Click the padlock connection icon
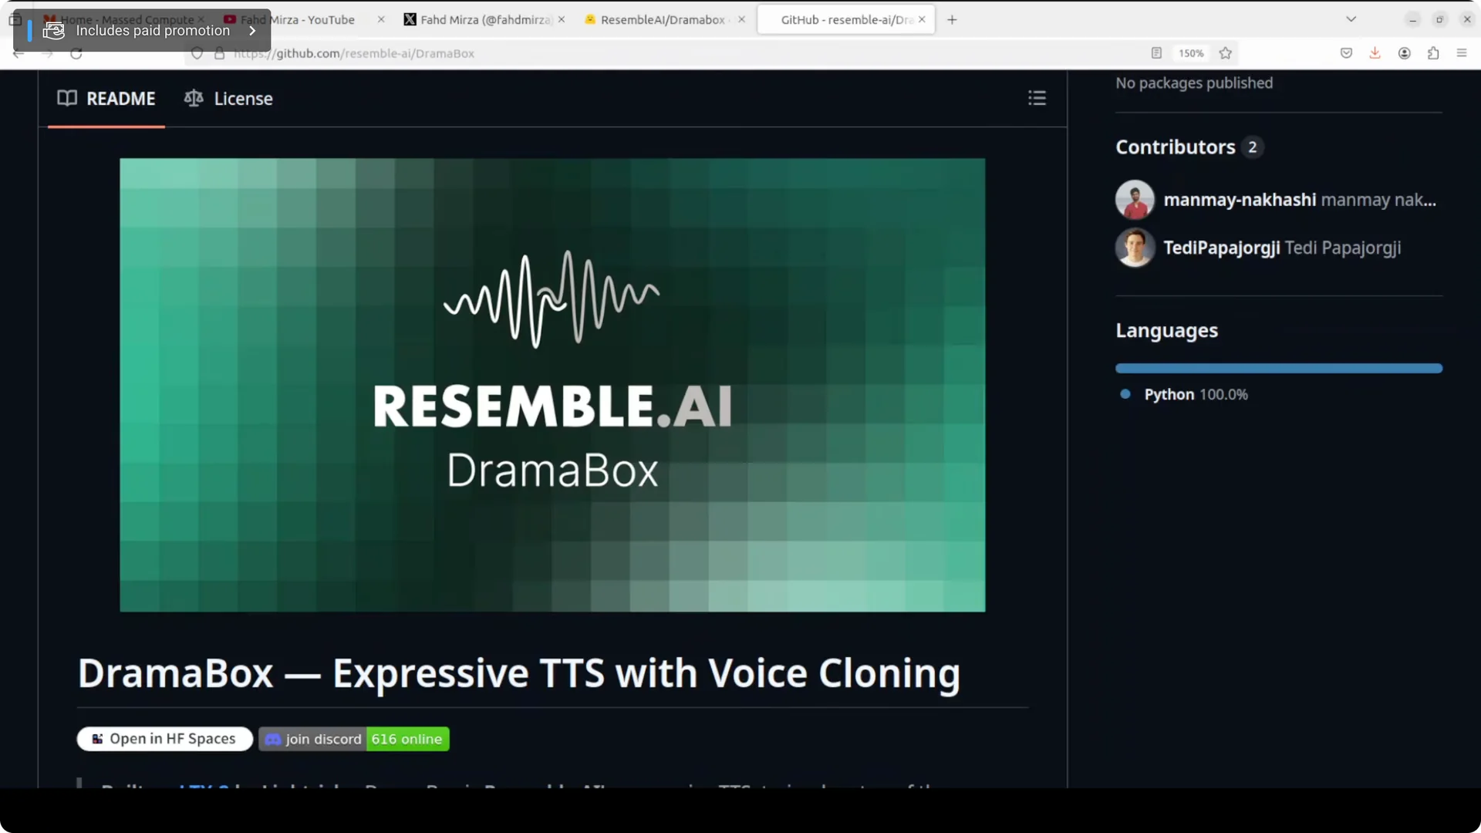The height and width of the screenshot is (833, 1481). (219, 53)
